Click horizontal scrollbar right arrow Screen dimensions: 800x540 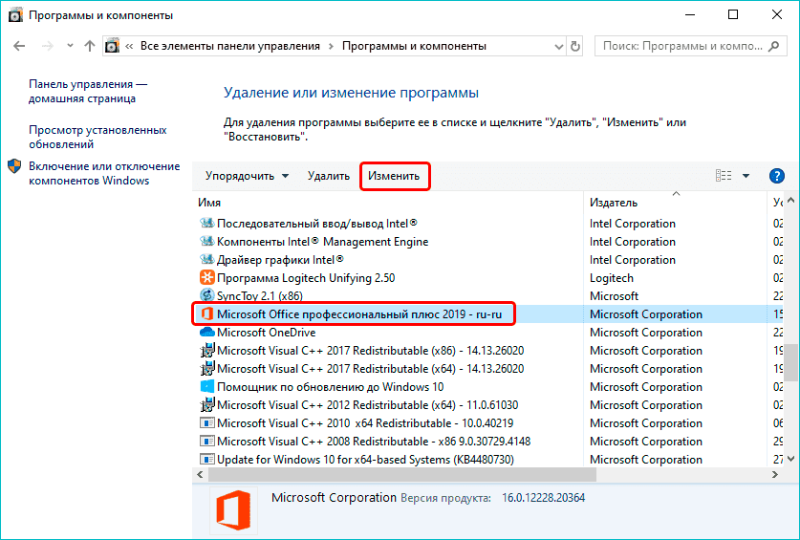point(775,475)
